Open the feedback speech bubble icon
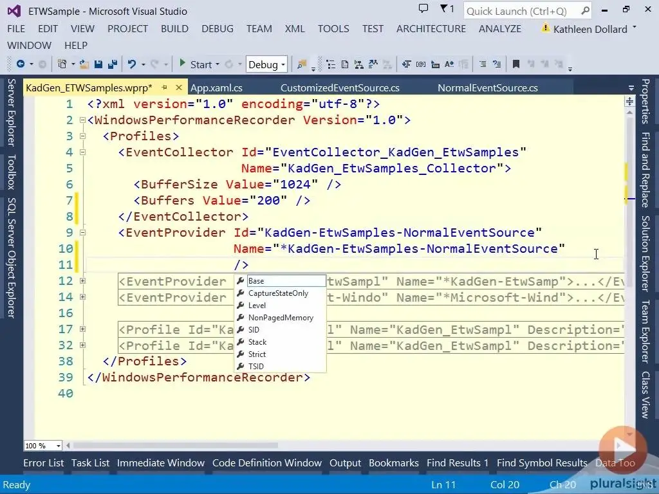 423,8
